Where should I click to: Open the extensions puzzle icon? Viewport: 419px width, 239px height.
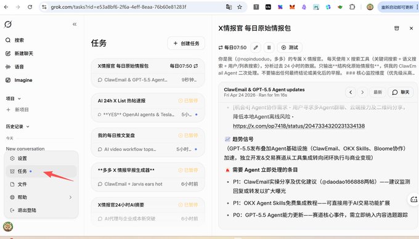click(x=352, y=7)
